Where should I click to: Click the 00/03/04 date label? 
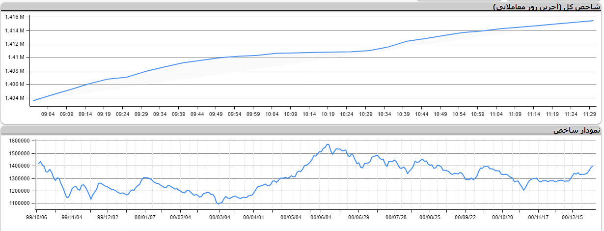(219, 217)
